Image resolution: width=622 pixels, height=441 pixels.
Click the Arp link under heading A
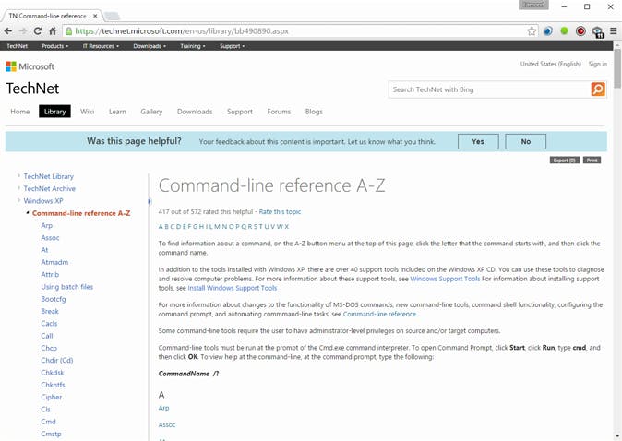[x=164, y=408]
